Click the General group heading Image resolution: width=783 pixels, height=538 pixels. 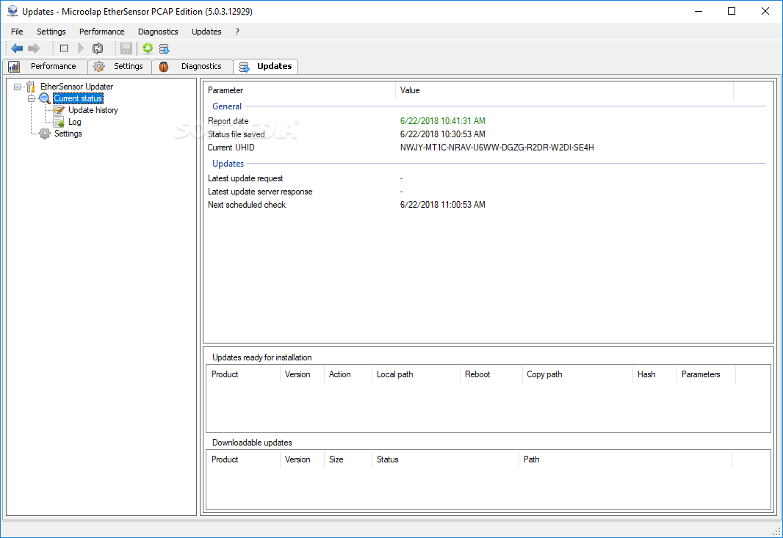click(227, 106)
